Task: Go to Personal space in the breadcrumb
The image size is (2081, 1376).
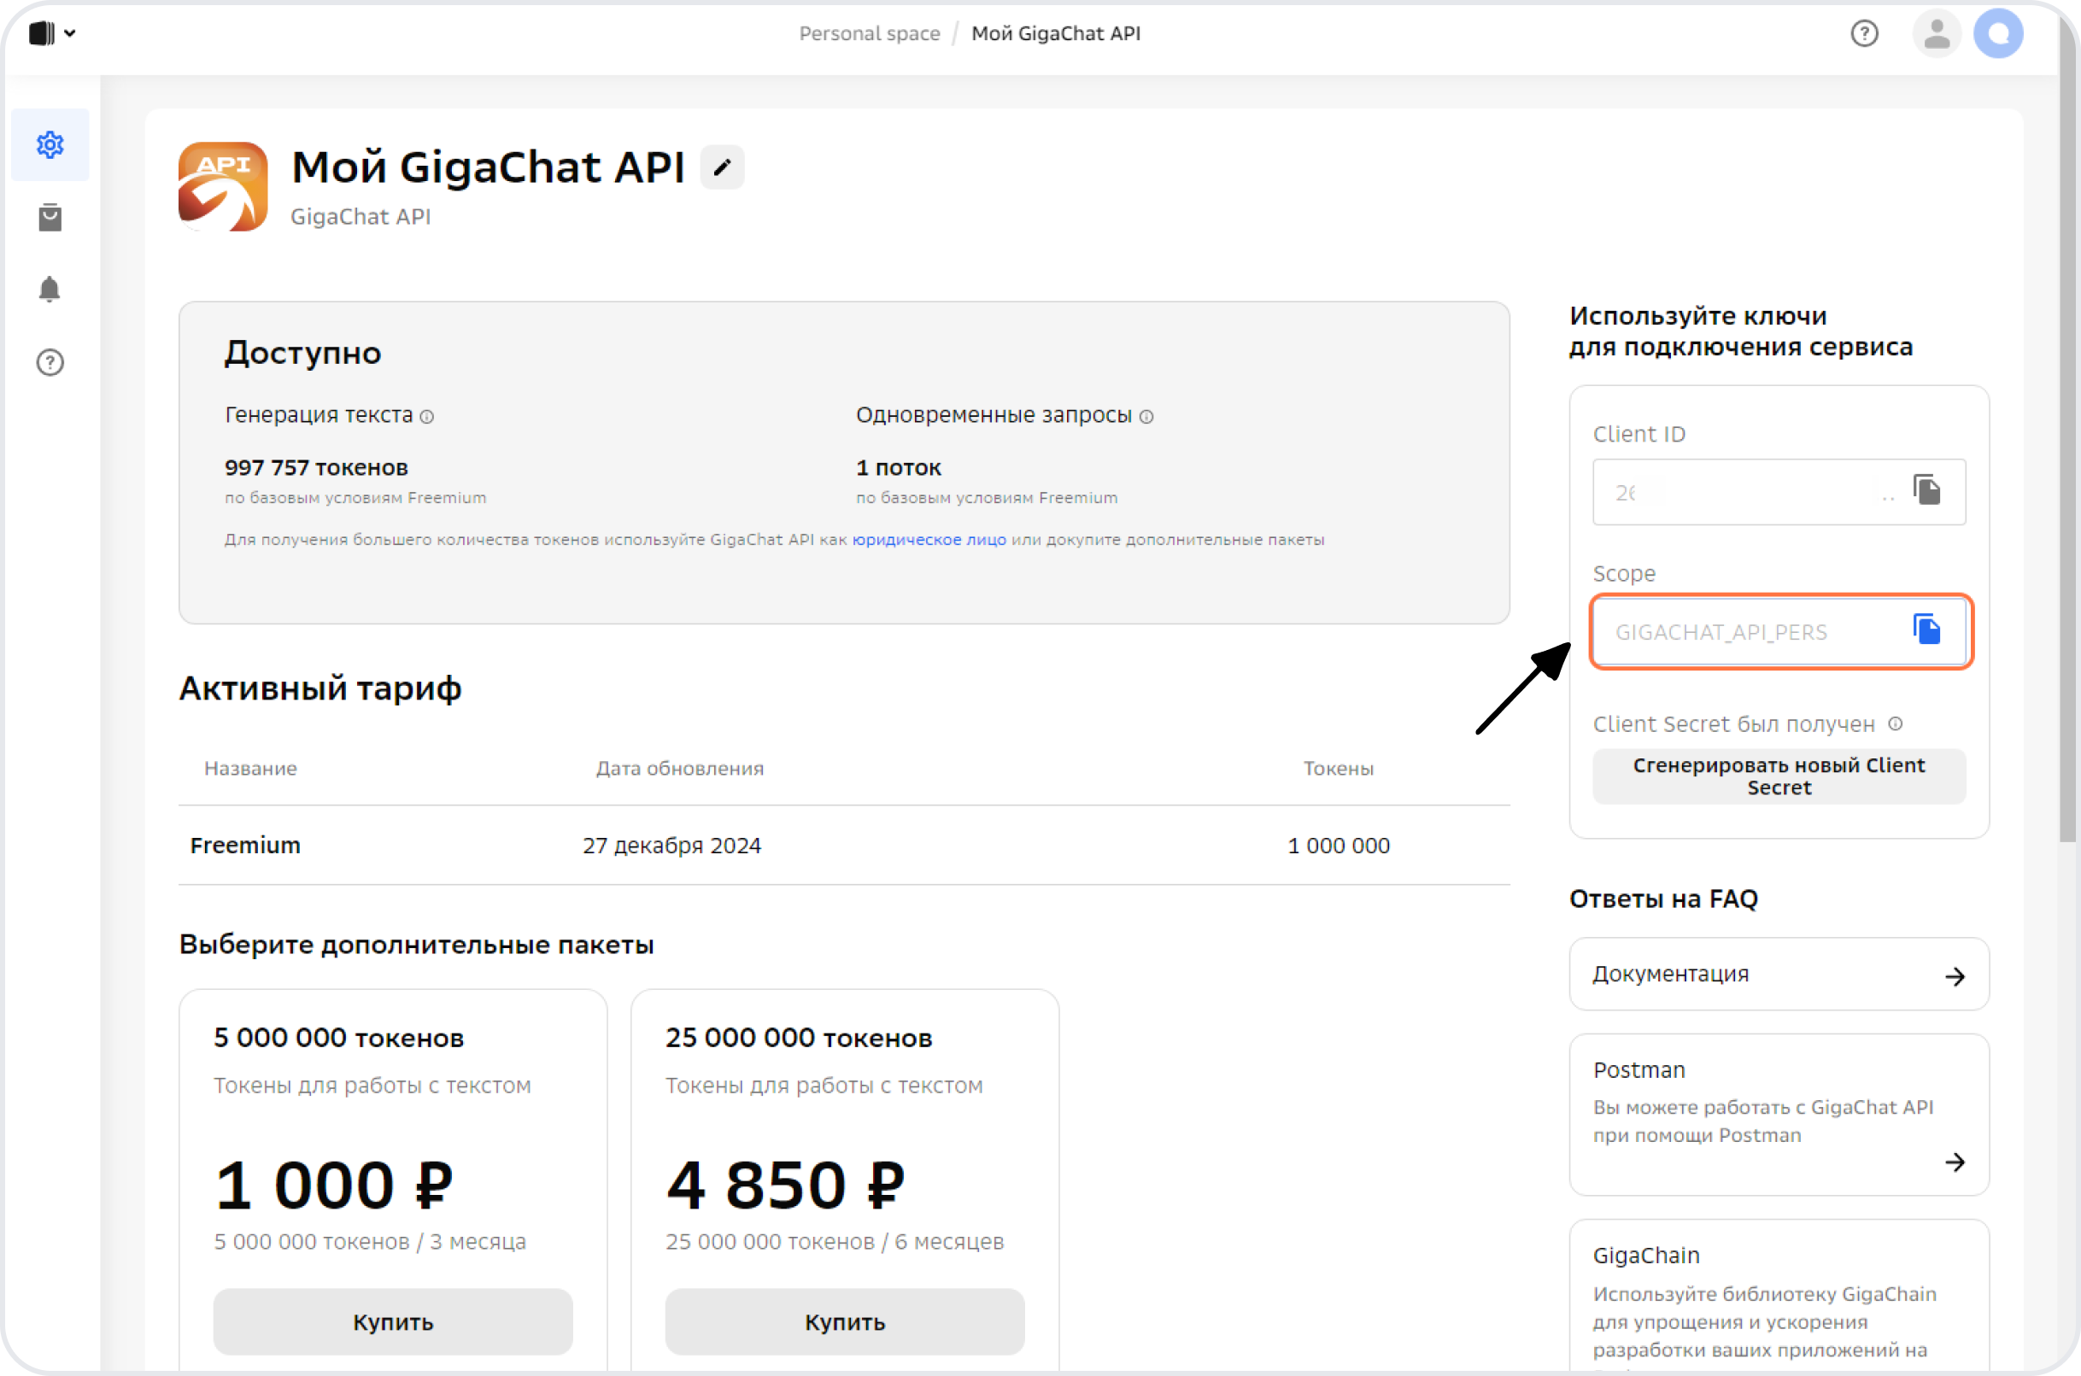Action: [870, 33]
